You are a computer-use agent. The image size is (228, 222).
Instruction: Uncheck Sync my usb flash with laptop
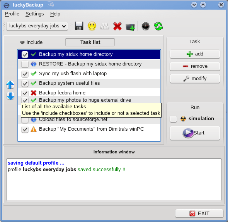click(x=25, y=74)
